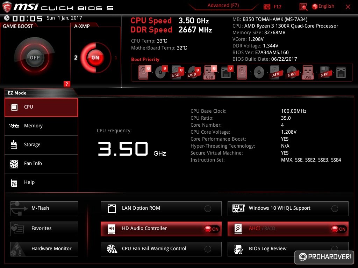Viewport: 358px width, 268px height.
Task: Open the BIOS search magnifier icon
Action: coord(303,7)
